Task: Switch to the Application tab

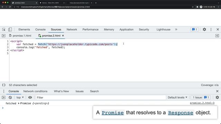Action: 126,30
